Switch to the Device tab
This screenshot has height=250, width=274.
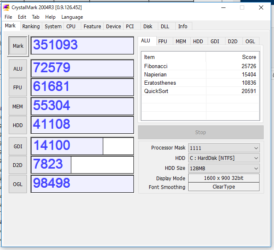[114, 27]
